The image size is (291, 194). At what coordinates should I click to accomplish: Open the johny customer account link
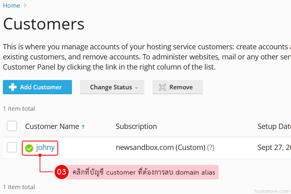coord(45,148)
